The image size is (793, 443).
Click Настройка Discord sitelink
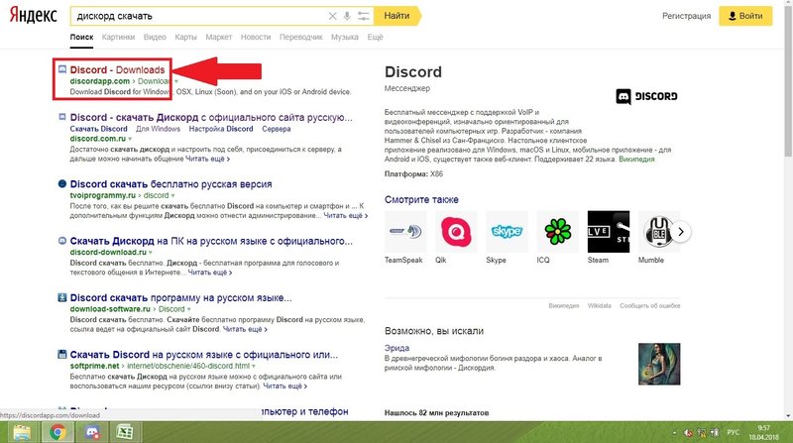coord(221,129)
